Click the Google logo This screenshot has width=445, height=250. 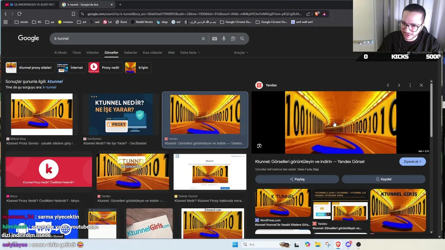[29, 38]
